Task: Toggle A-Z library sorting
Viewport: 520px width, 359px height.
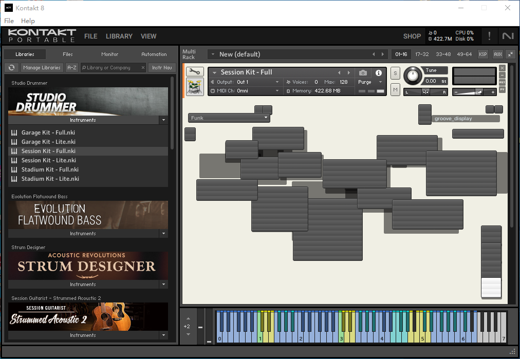Action: pyautogui.click(x=72, y=67)
